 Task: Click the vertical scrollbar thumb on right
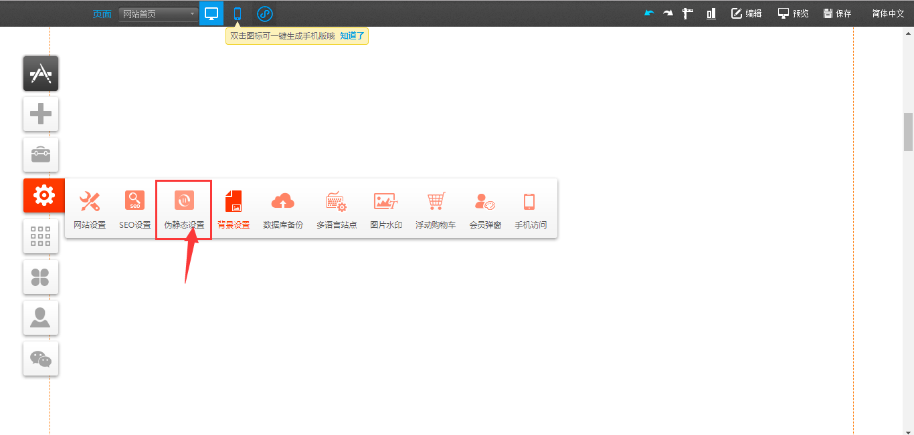coord(908,132)
